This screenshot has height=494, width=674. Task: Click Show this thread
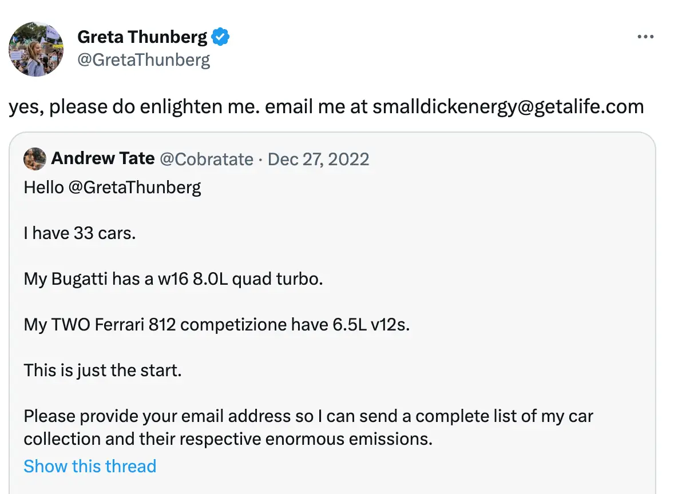90,466
